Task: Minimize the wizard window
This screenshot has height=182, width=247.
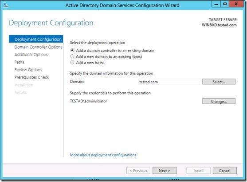Action: click(216, 4)
